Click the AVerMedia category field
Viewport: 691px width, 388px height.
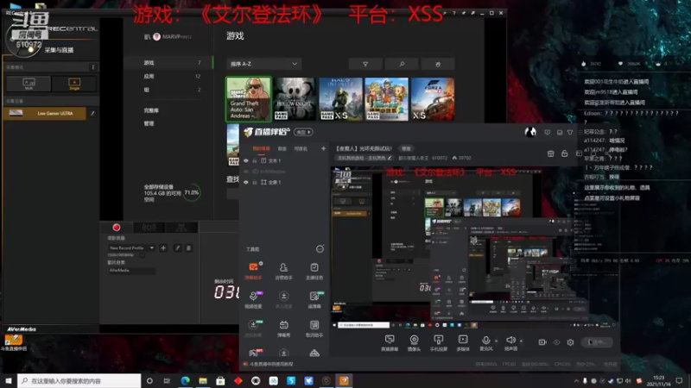131,271
